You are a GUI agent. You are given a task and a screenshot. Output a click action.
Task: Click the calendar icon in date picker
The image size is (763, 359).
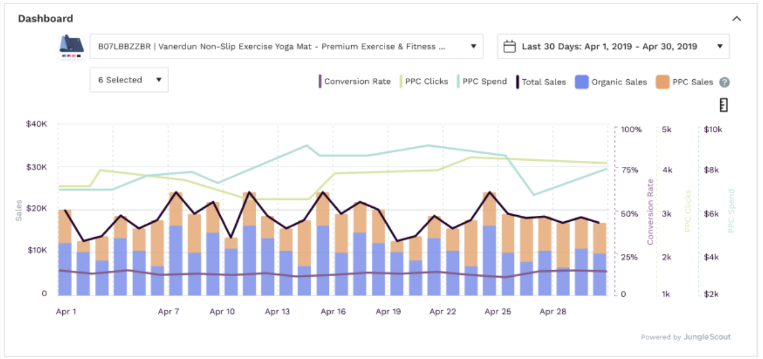pos(510,47)
